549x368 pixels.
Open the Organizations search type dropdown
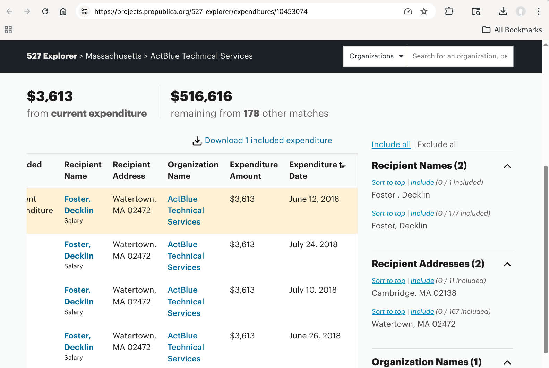click(375, 56)
